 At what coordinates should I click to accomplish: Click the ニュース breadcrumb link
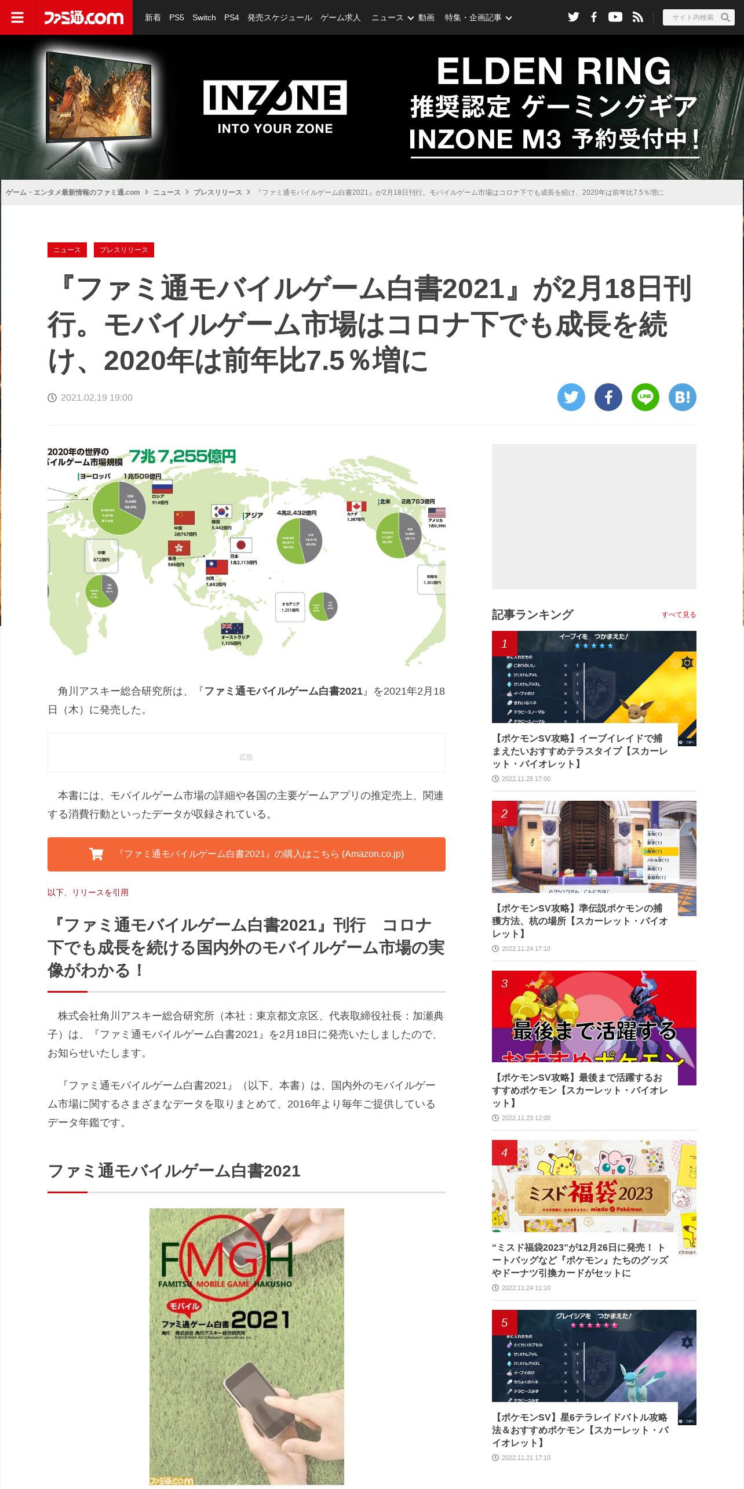point(167,193)
